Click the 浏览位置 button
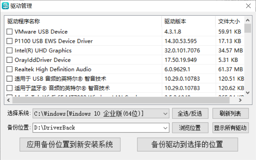The height and width of the screenshot is (160, 256). click(190, 128)
